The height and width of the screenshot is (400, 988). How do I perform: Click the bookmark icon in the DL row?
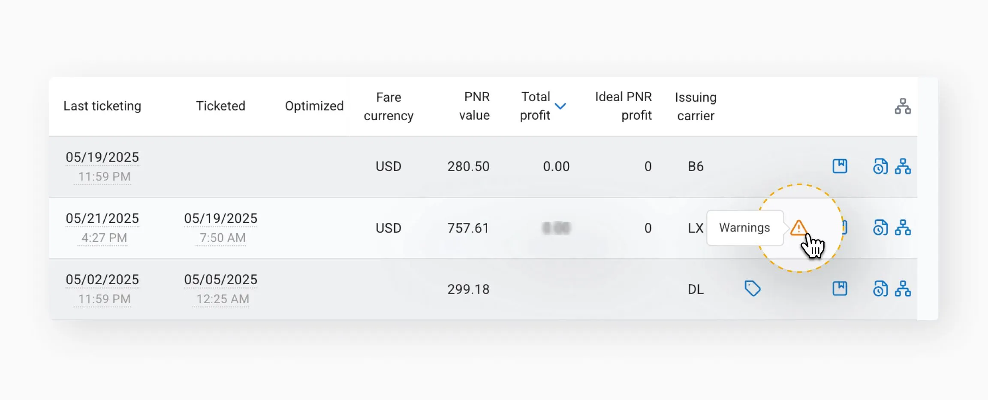tap(840, 289)
